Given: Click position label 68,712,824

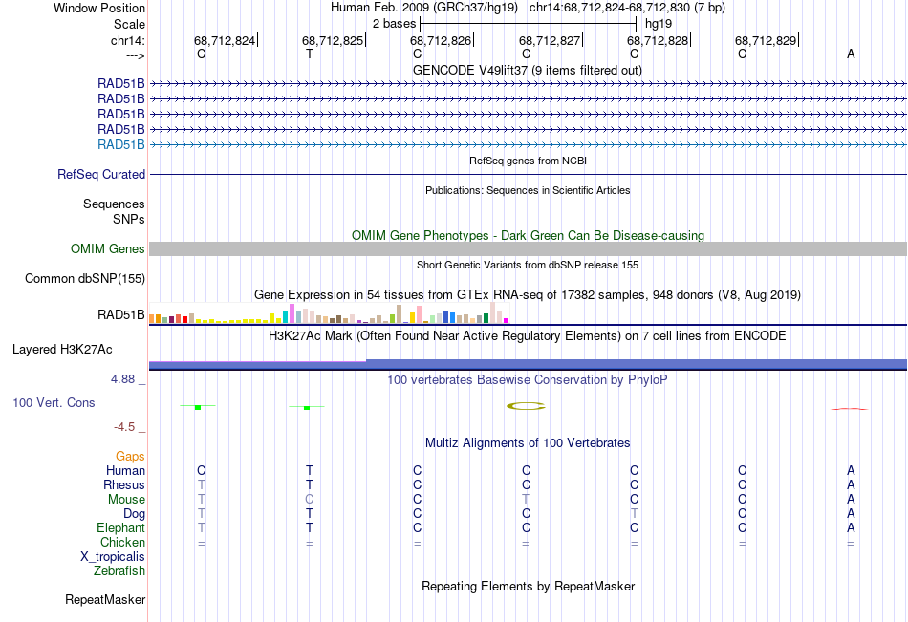Looking at the screenshot, I should click(x=225, y=40).
